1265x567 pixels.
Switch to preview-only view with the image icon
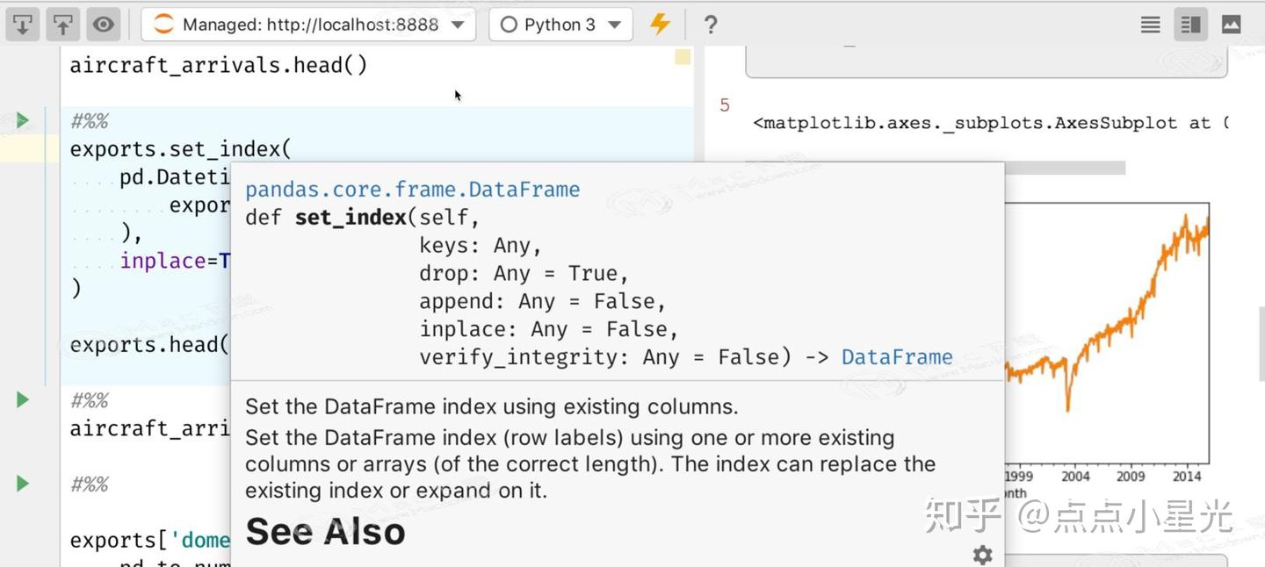[x=1230, y=24]
